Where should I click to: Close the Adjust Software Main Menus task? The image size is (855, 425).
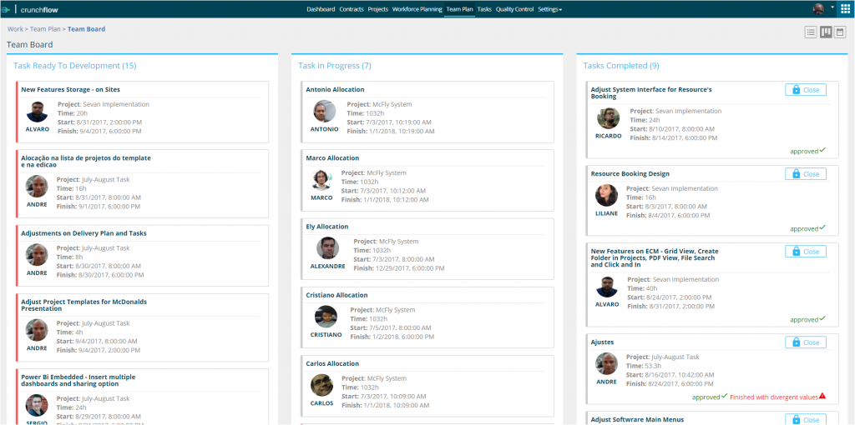point(806,419)
